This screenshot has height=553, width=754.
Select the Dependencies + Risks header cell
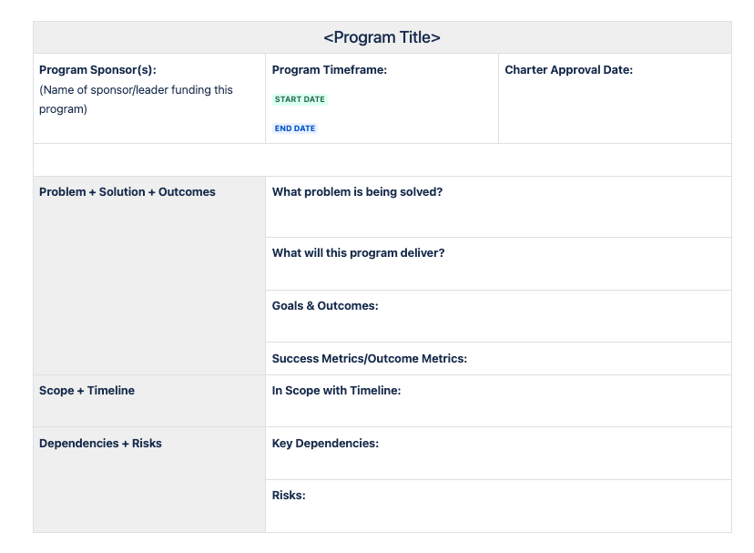click(x=149, y=480)
